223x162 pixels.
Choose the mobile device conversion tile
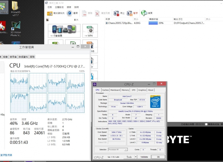(64, 31)
